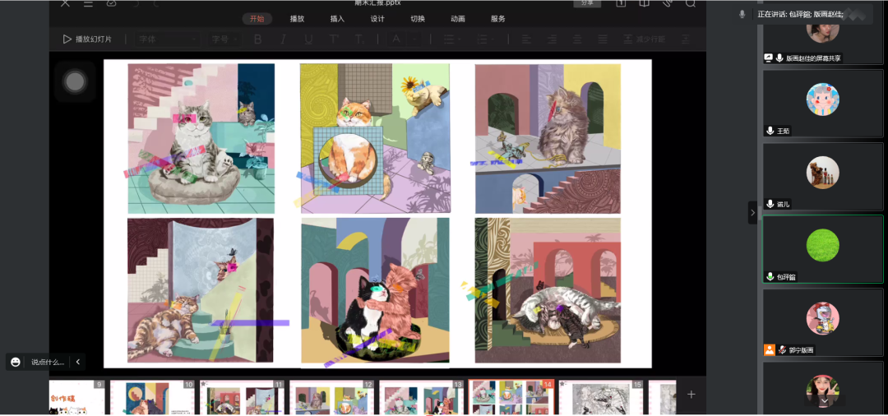Click the round floating record button
This screenshot has width=888, height=416.
pyautogui.click(x=75, y=82)
